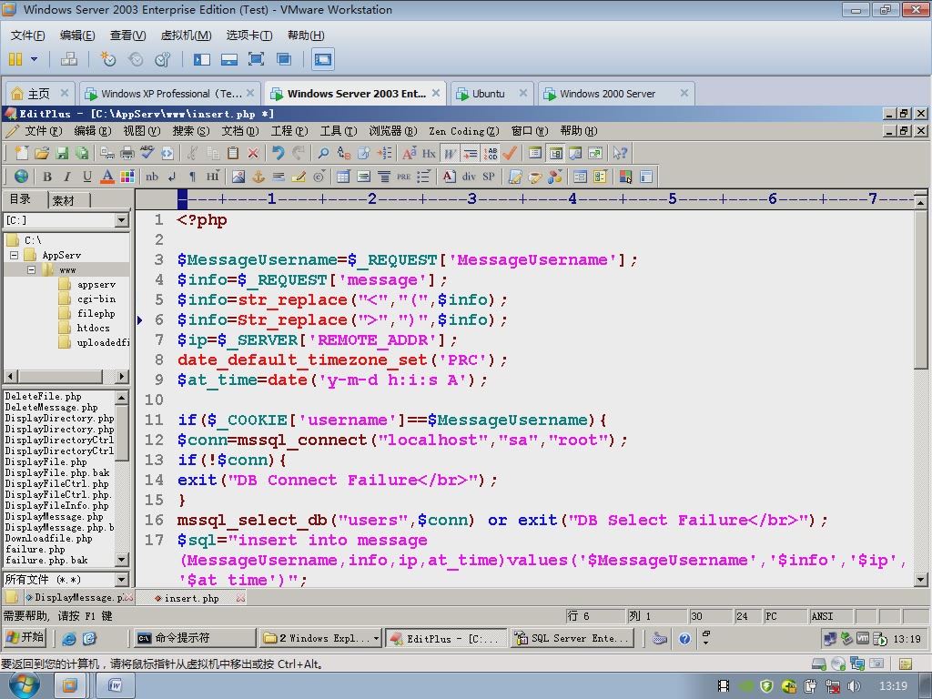The image size is (932, 699).
Task: Switch to Ubuntu VM tab
Action: [x=491, y=94]
